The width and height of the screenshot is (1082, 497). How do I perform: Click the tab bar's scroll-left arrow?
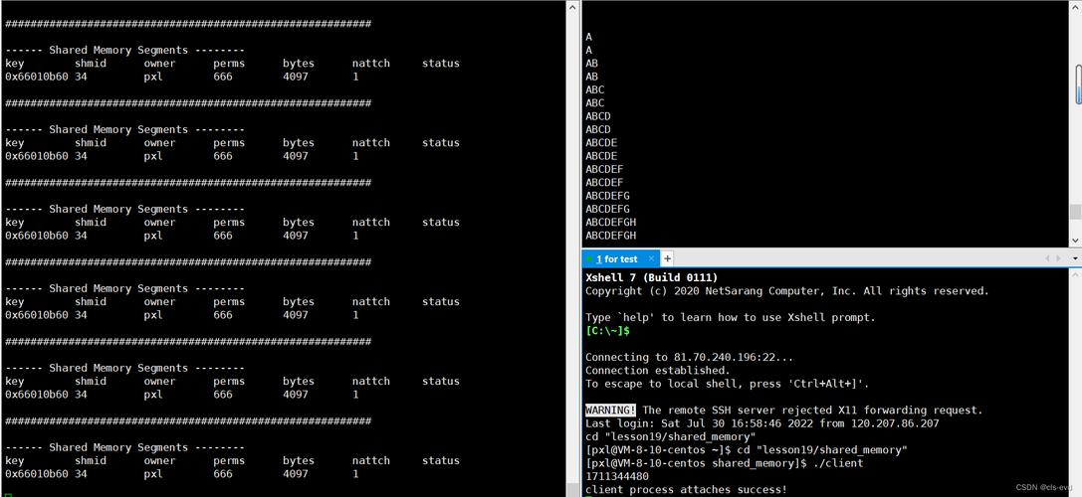pyautogui.click(x=1048, y=258)
